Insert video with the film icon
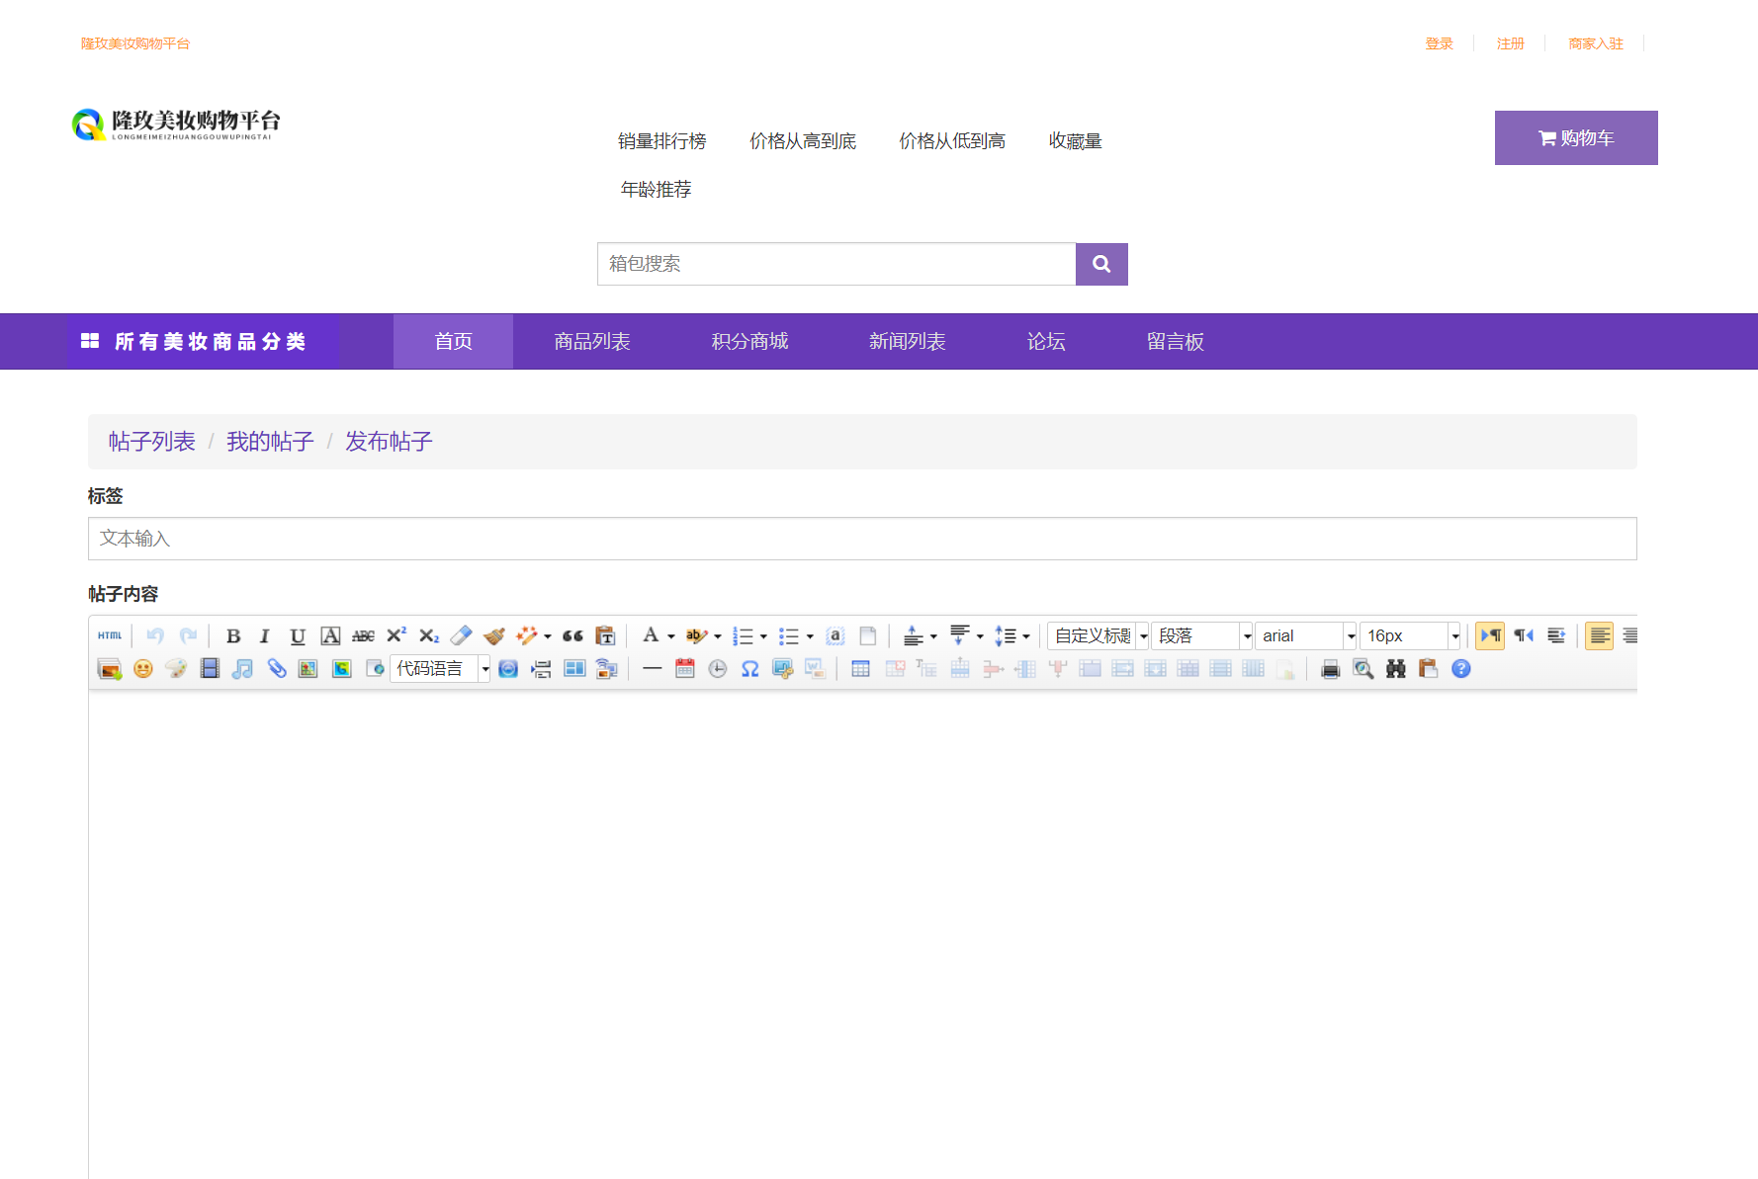This screenshot has height=1179, width=1758. [x=209, y=669]
